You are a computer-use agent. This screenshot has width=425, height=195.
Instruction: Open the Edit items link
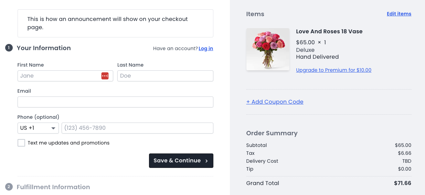[x=399, y=14]
